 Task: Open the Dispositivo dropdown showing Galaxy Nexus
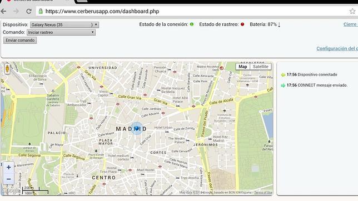64,24
